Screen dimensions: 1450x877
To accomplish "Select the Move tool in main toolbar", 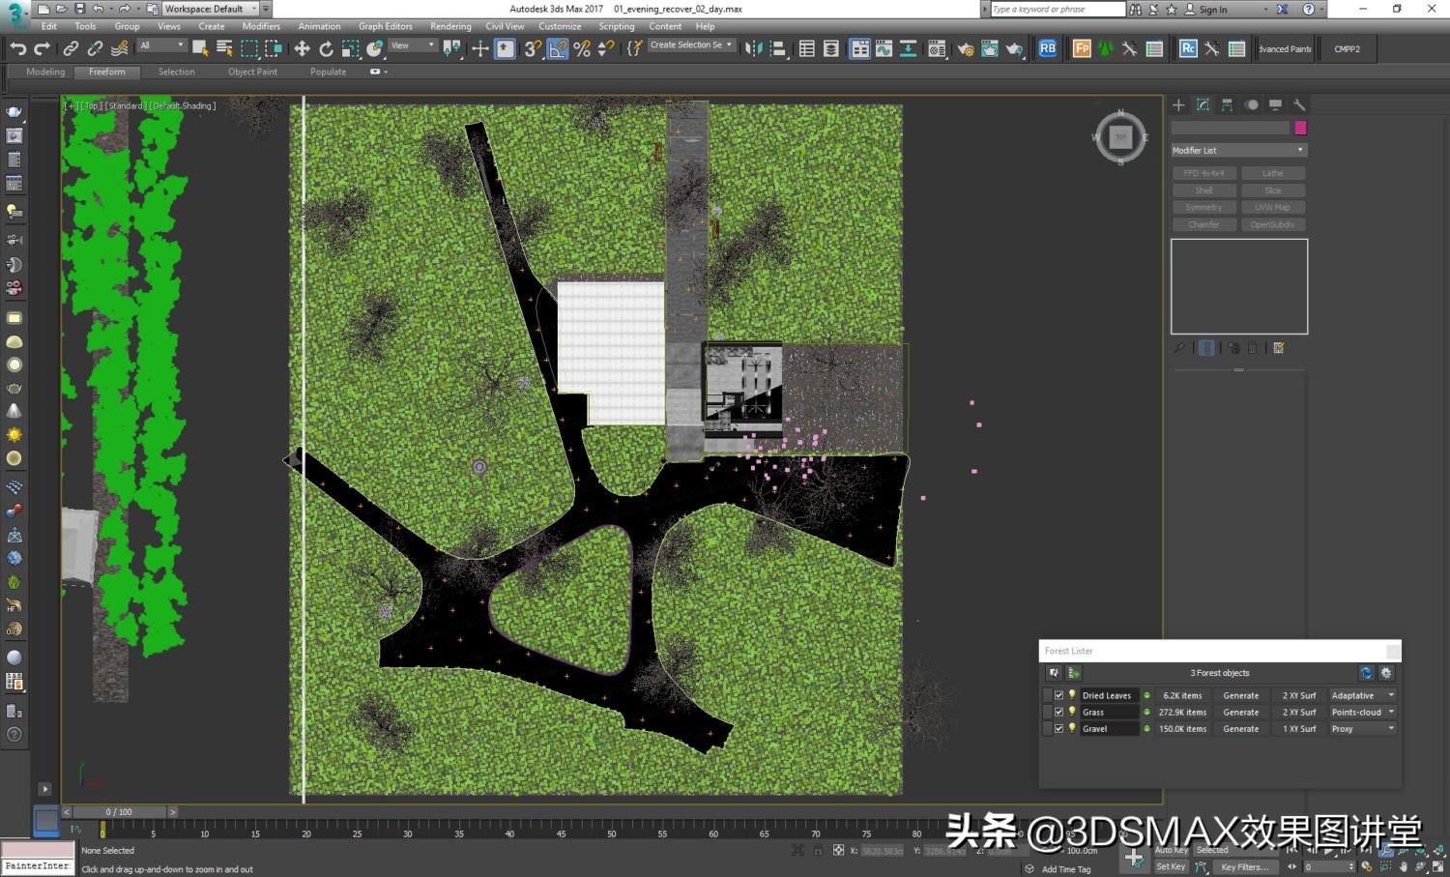I will click(x=302, y=48).
